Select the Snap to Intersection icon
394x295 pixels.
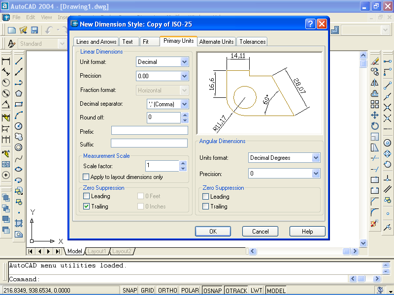coord(387,107)
